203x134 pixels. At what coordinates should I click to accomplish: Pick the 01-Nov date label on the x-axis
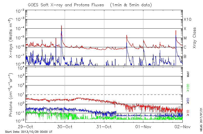tap(143, 126)
